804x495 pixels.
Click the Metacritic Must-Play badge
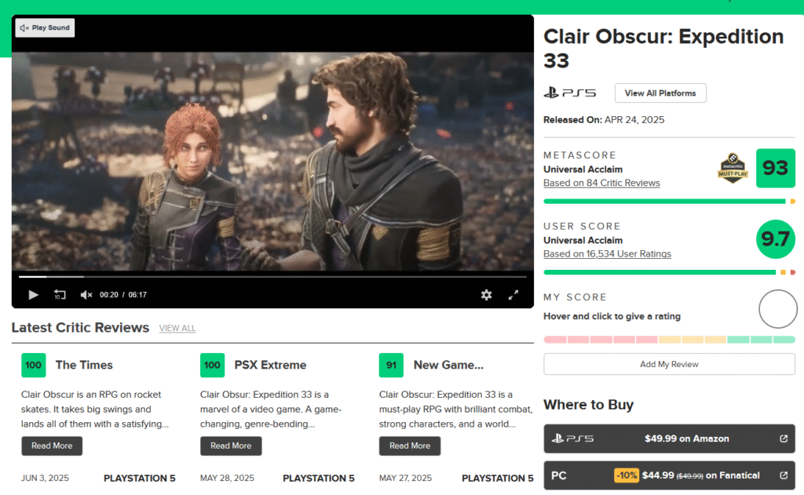pos(733,168)
